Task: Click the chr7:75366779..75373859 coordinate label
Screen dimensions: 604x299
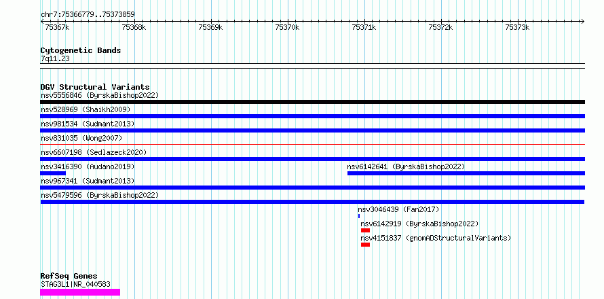Action: tap(88, 15)
